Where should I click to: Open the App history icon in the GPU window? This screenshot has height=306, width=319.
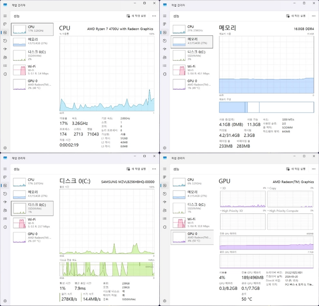pyautogui.click(x=165, y=194)
